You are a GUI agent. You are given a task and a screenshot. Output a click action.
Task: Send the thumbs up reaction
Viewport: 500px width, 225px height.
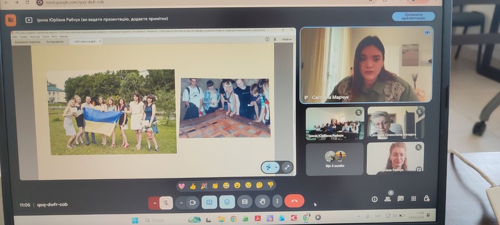193,185
